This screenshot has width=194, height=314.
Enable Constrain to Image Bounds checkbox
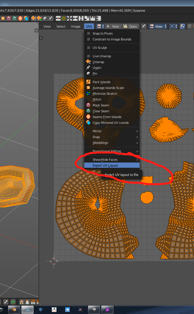[x=88, y=39]
